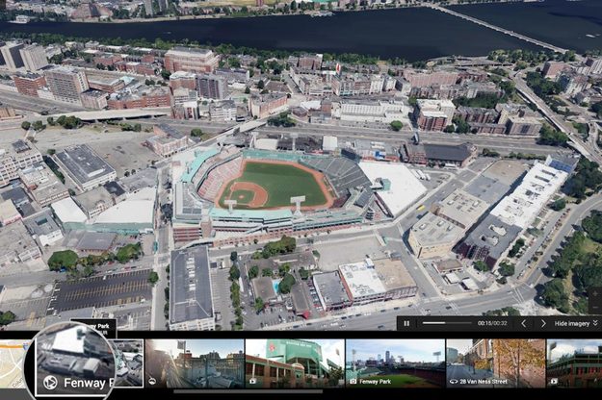Click camera icon on Fenway Park photo

pyautogui.click(x=353, y=382)
